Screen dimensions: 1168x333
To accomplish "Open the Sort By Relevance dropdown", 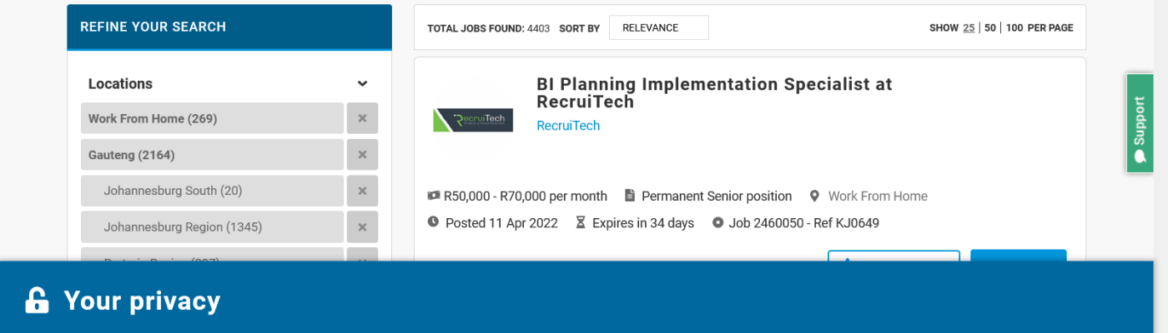I will (658, 27).
